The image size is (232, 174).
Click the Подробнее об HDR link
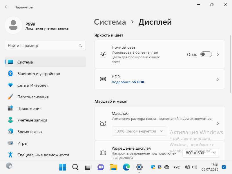click(128, 82)
